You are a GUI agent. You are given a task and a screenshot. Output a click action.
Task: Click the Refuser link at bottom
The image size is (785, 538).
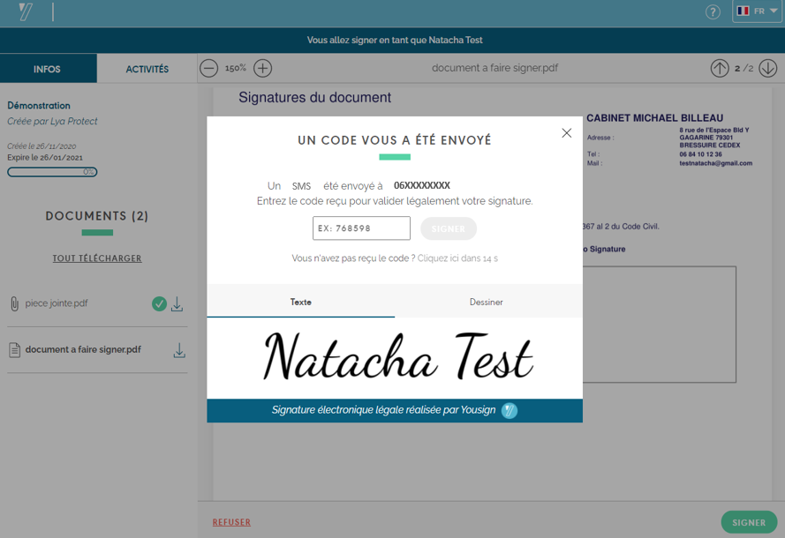(231, 522)
